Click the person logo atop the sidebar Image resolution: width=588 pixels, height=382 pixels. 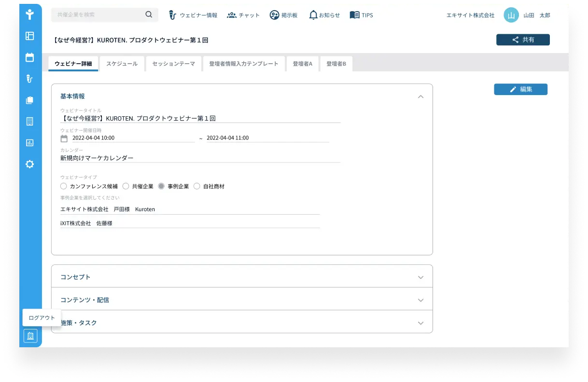point(30,14)
